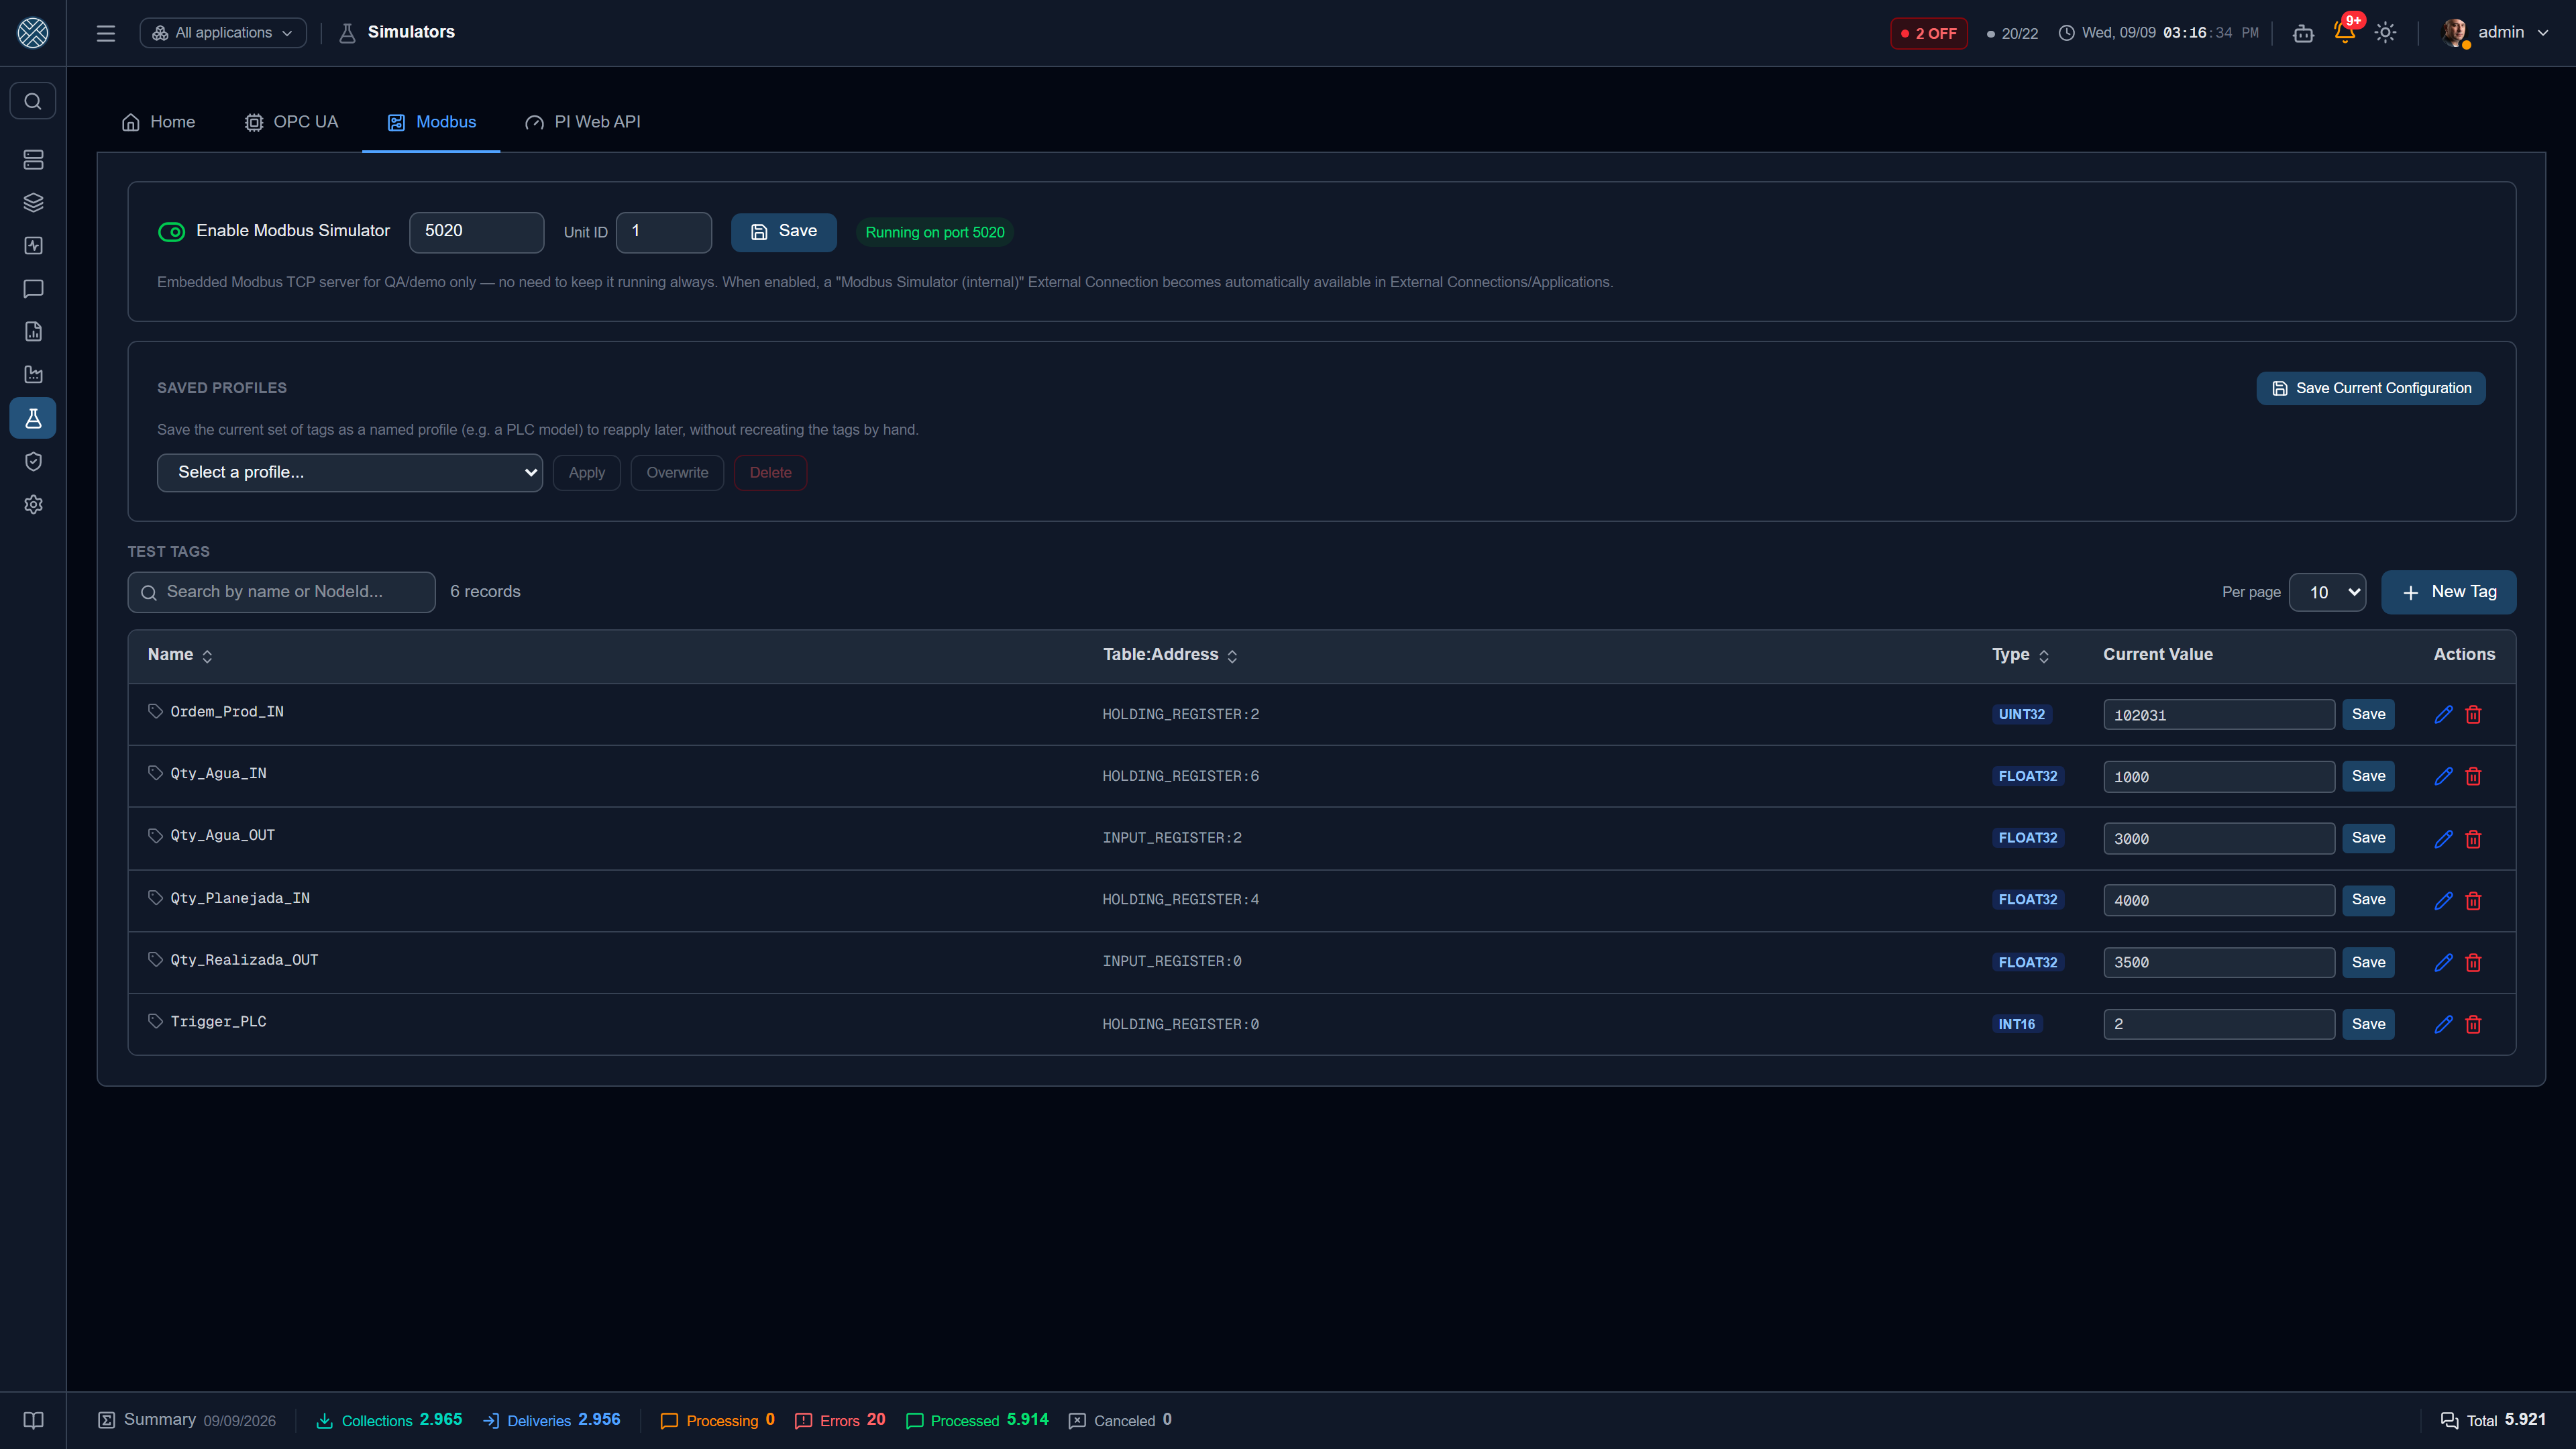The height and width of the screenshot is (1449, 2576).
Task: Switch to the OPC UA tab
Action: pyautogui.click(x=291, y=122)
